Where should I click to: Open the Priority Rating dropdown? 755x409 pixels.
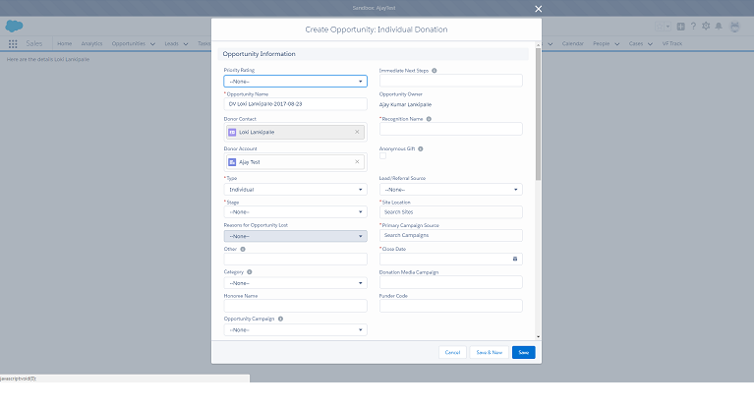click(295, 82)
